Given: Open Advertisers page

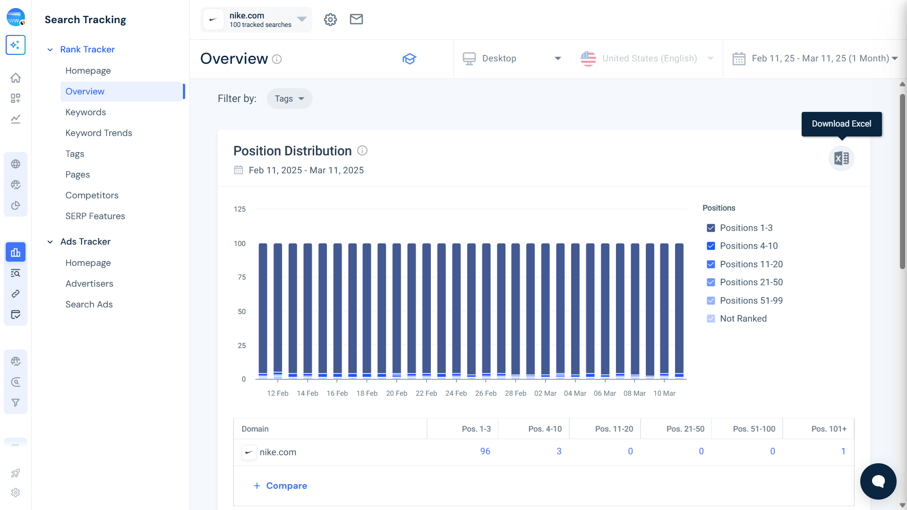Looking at the screenshot, I should pos(89,284).
